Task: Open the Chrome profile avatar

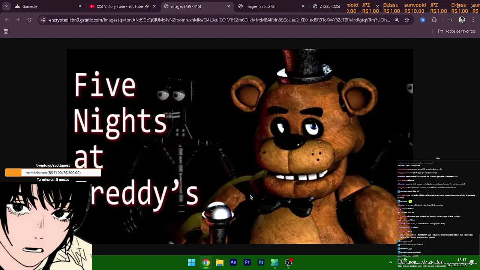Action: tap(462, 20)
